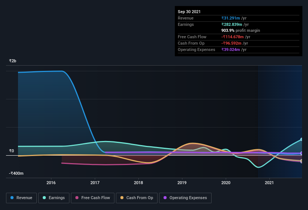Click the -₹400m y-axis label
Viewport: 308px width, 210px height.
16,173
